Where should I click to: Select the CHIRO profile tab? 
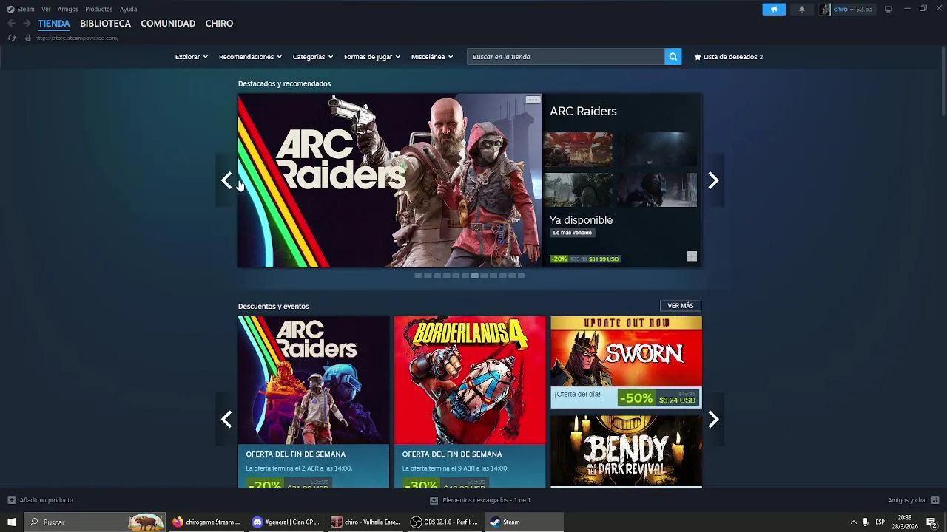point(219,24)
